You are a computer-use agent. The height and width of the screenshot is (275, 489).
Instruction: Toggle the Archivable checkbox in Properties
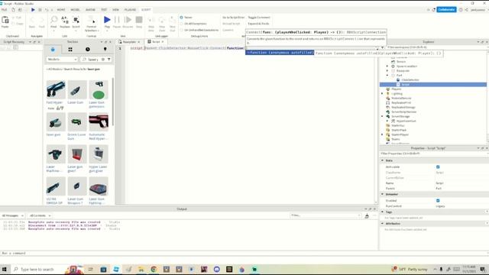(438, 167)
